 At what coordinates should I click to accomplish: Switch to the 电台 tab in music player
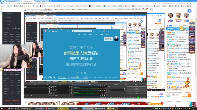pos(85,35)
